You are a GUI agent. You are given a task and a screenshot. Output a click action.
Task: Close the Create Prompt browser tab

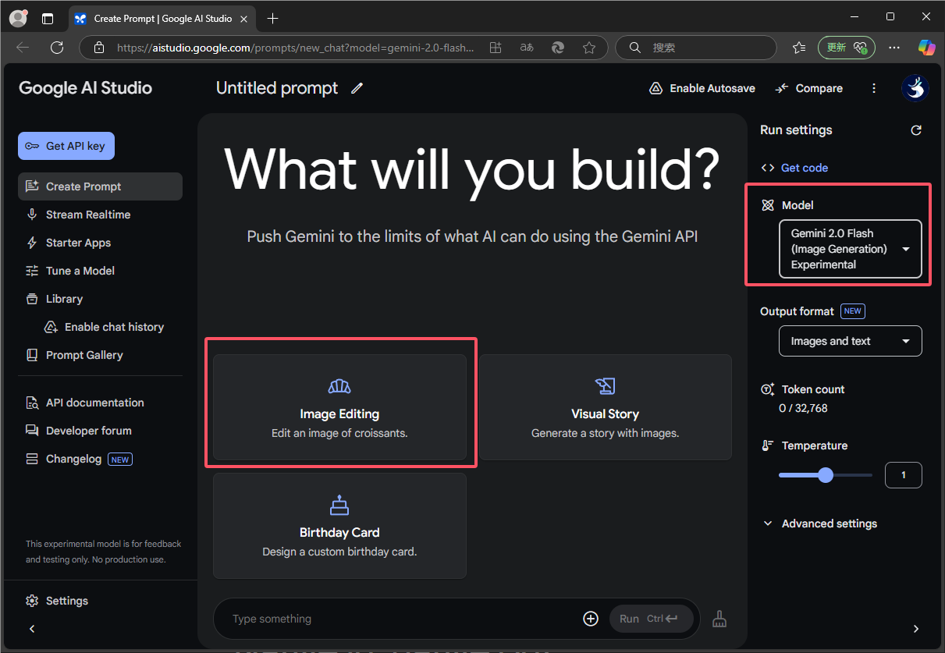244,18
